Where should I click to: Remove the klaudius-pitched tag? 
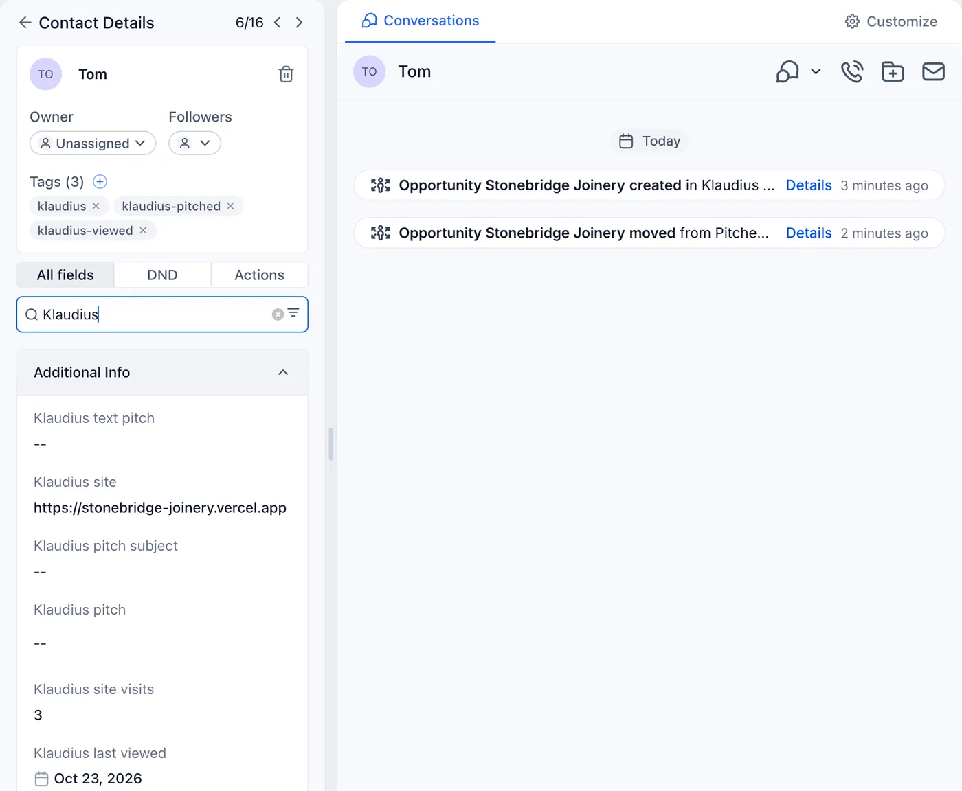230,206
